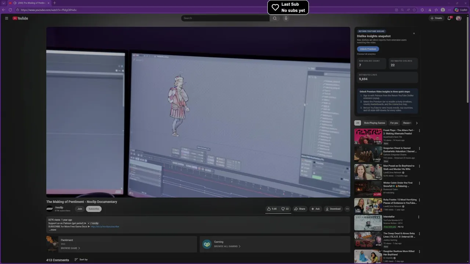Add this page to favorites star in address bar
The height and width of the screenshot is (264, 470).
(x=414, y=10)
